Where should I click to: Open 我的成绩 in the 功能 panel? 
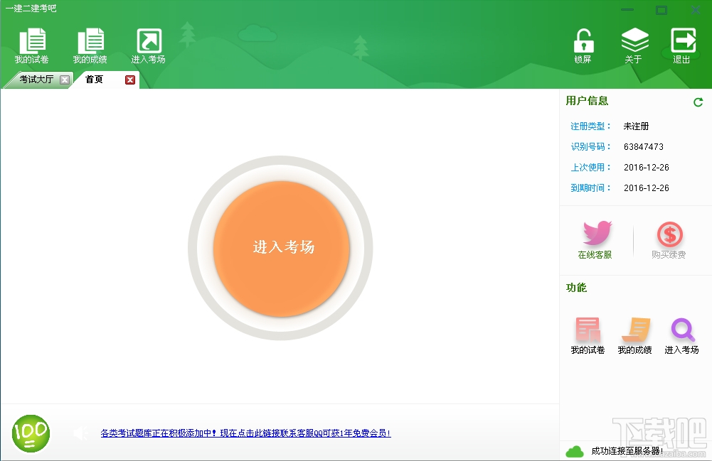click(634, 335)
